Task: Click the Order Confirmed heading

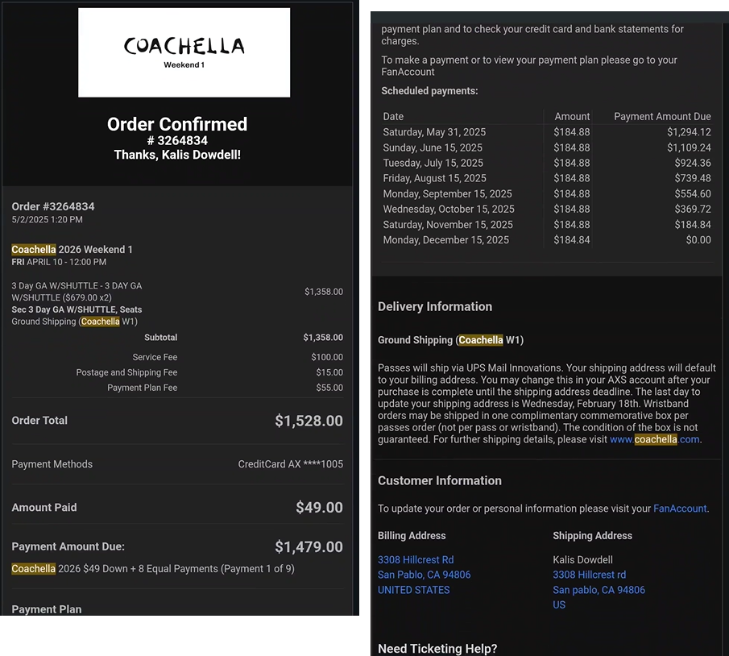Action: [x=177, y=124]
